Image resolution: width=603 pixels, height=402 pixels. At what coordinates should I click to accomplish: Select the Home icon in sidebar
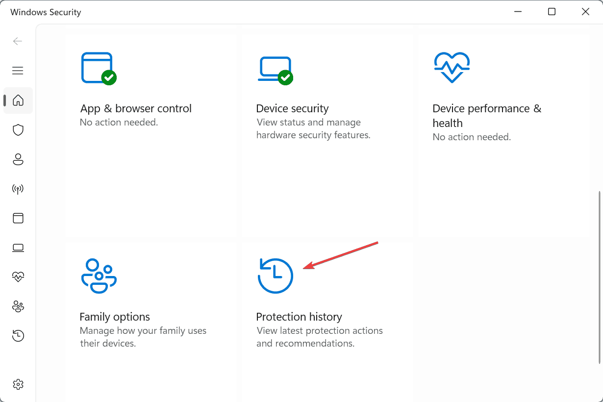(18, 100)
